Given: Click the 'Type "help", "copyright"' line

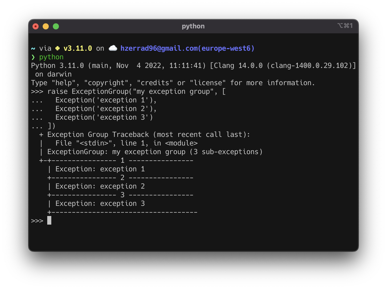Looking at the screenshot, I should pos(173,83).
